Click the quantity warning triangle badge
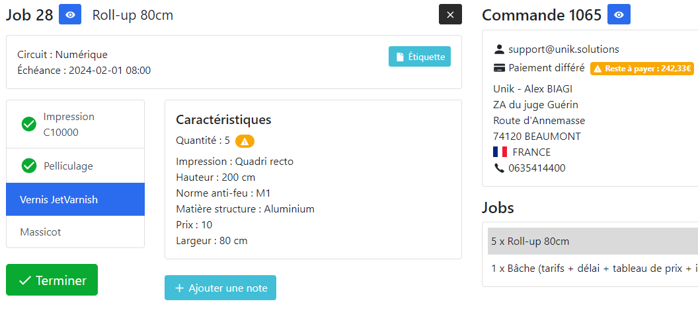The image size is (698, 320). (245, 141)
